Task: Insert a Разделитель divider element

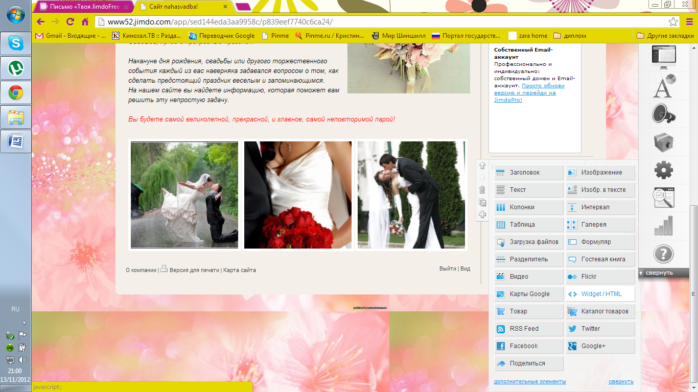Action: coord(529,259)
